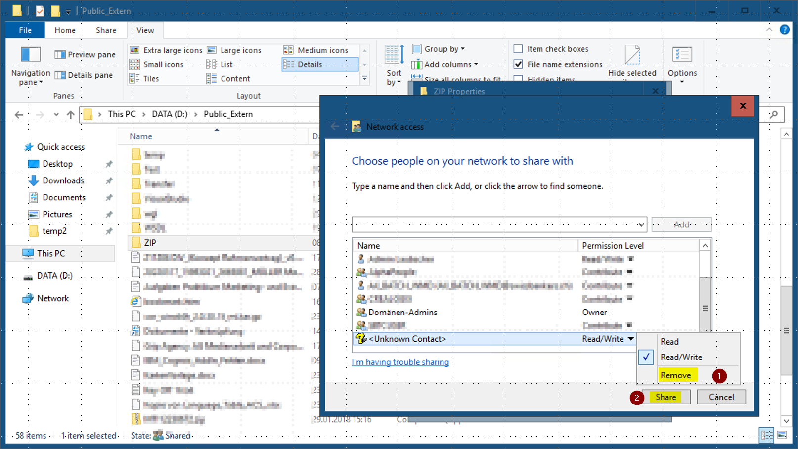The height and width of the screenshot is (449, 798).
Task: Open Downloads in sidebar
Action: [56, 180]
